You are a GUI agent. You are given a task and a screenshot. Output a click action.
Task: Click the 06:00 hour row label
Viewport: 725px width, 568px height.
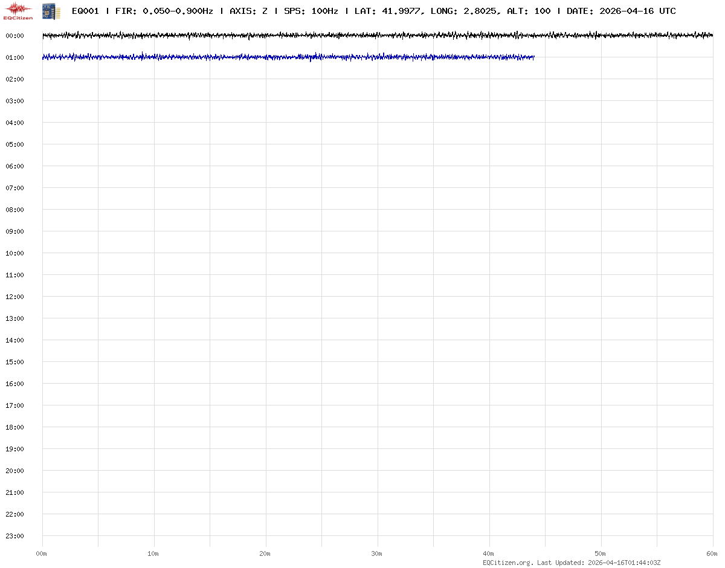tap(14, 166)
